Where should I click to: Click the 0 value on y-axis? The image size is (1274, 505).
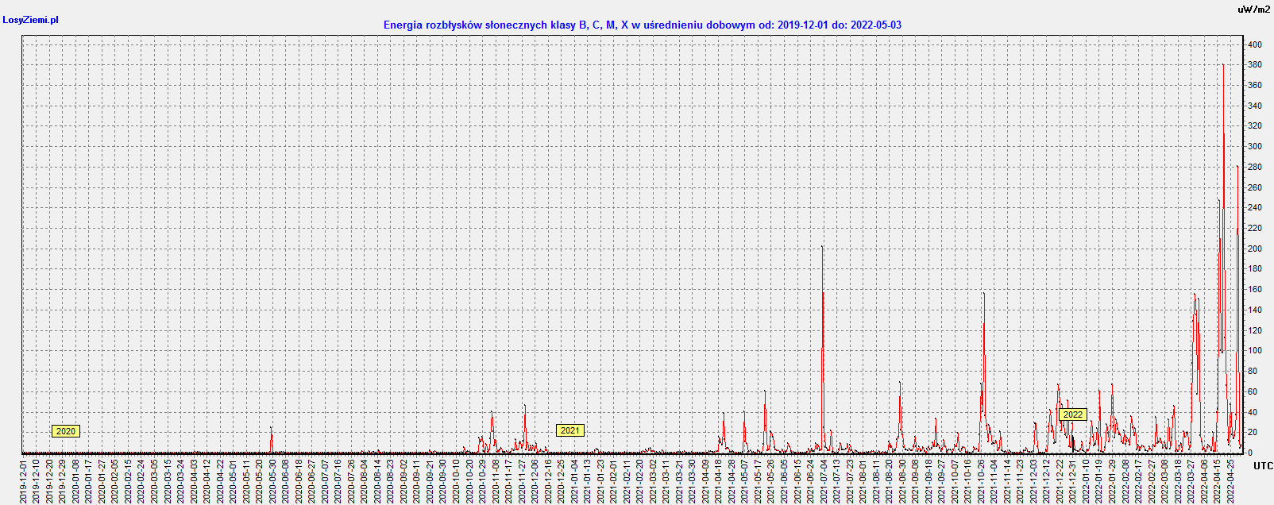(1249, 453)
